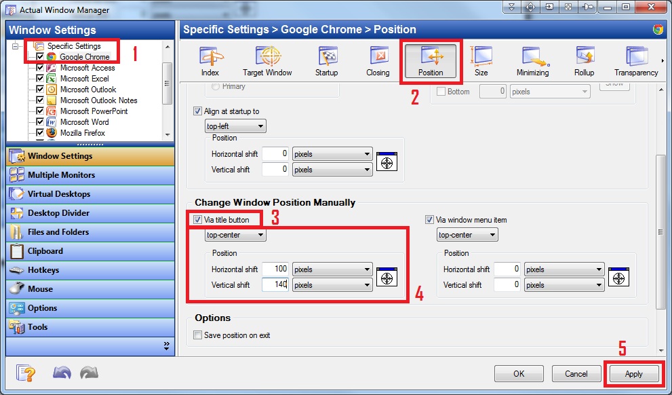This screenshot has height=395, width=672.
Task: Click Vertical shift field showing 140
Action: point(275,285)
